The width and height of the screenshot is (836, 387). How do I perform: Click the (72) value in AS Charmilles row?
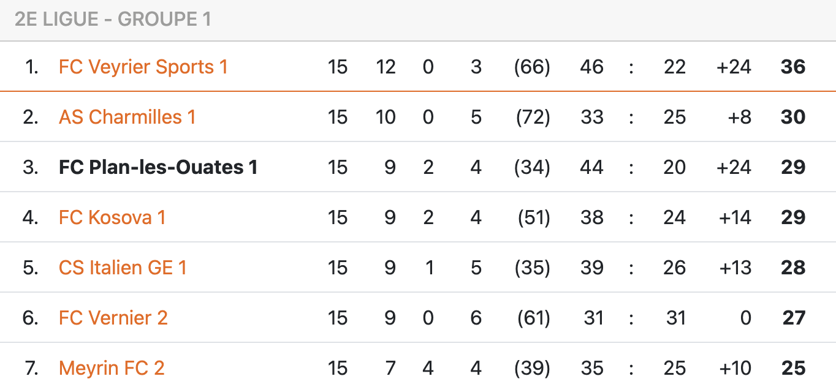tap(532, 117)
